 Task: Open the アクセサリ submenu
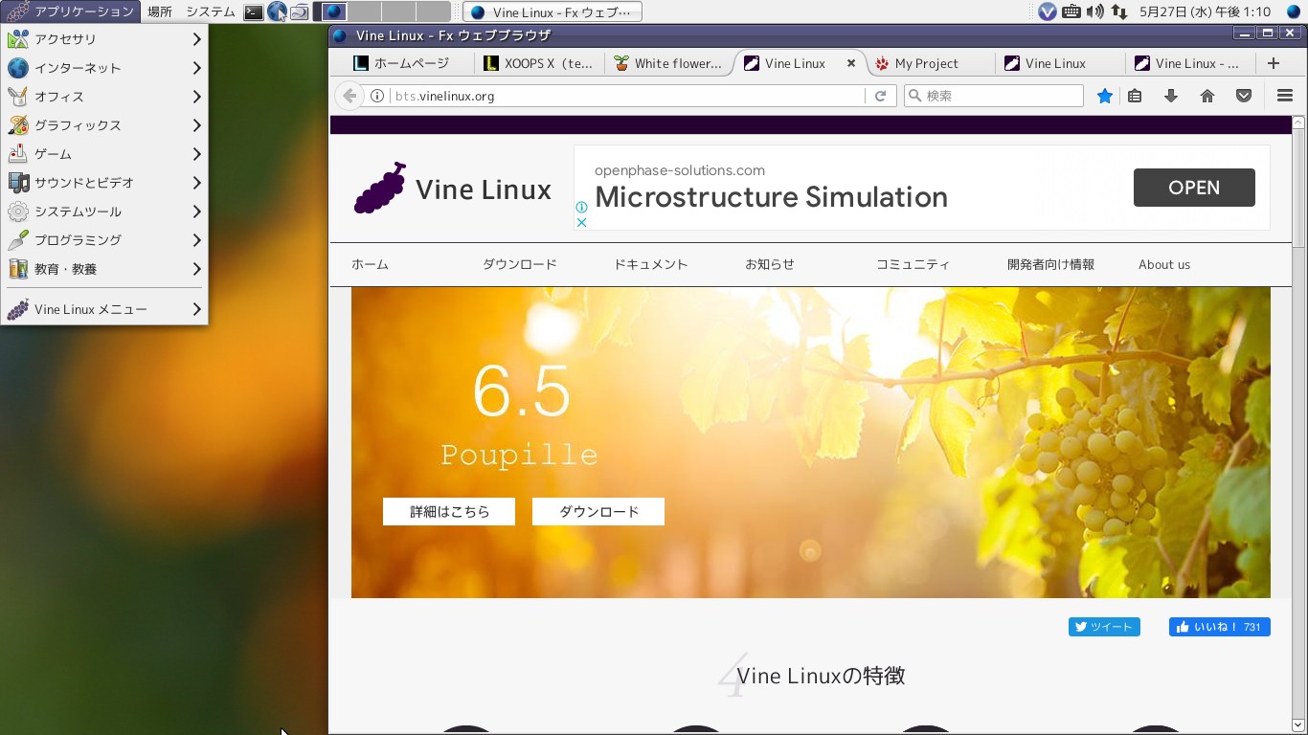coord(104,39)
